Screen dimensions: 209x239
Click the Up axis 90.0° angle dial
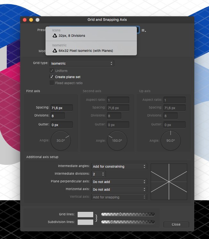tap(171, 140)
